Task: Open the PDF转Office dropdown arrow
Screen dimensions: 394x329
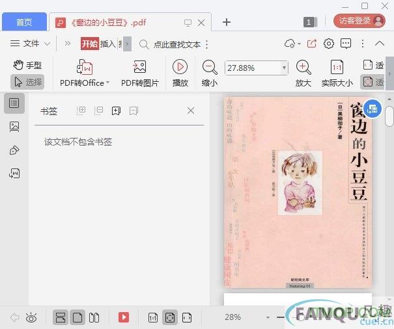Action: (107, 83)
